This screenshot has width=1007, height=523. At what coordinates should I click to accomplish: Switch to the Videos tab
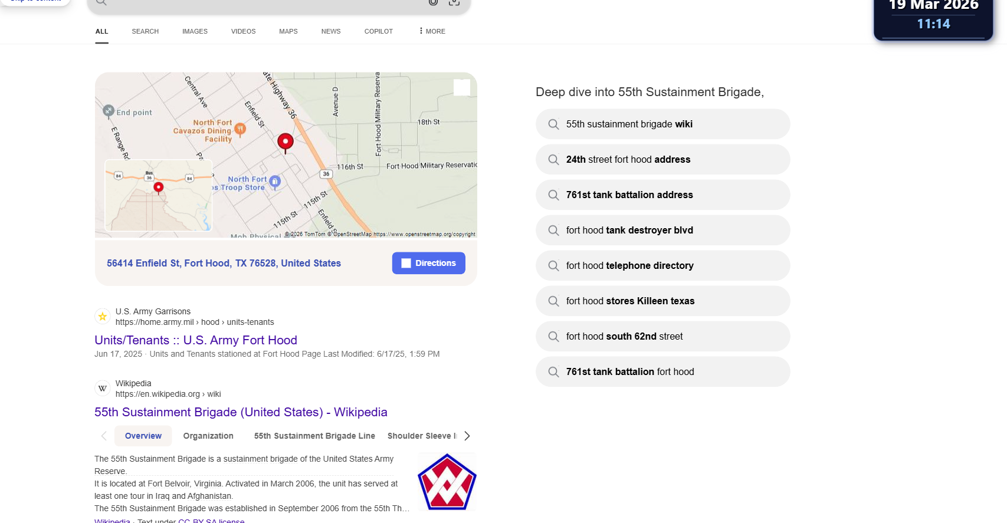pyautogui.click(x=243, y=31)
